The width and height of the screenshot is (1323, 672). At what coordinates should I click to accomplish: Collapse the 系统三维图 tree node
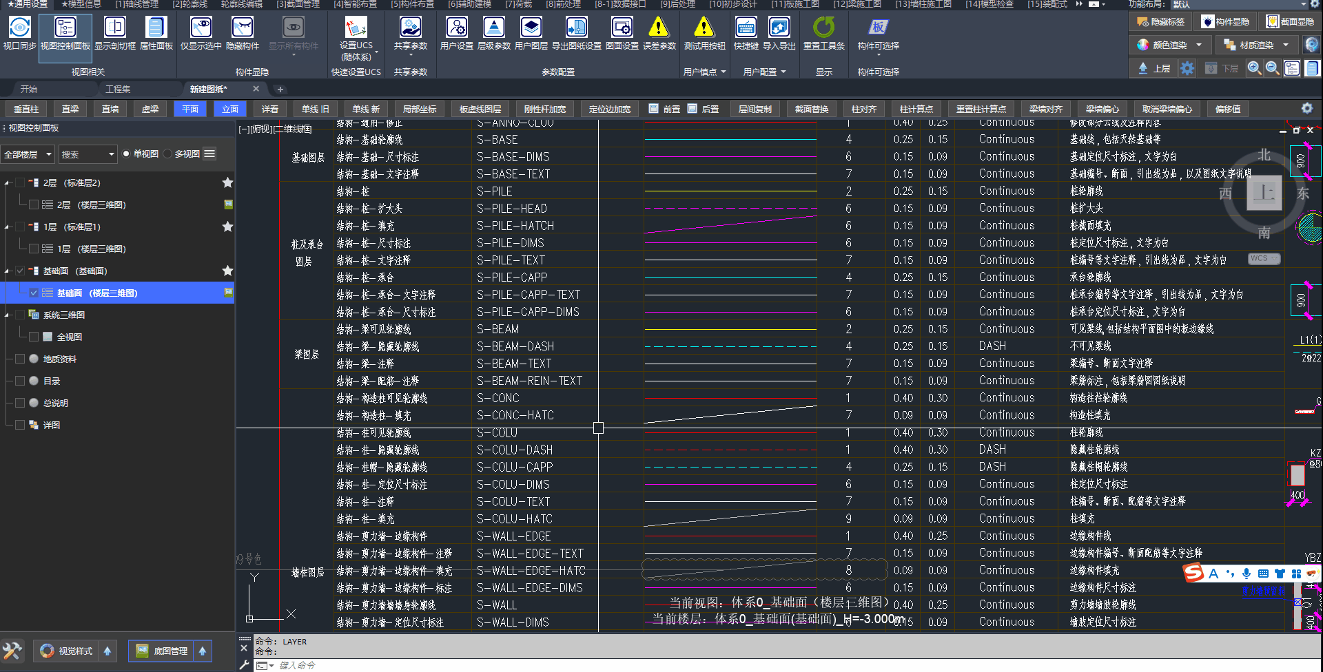(x=7, y=315)
